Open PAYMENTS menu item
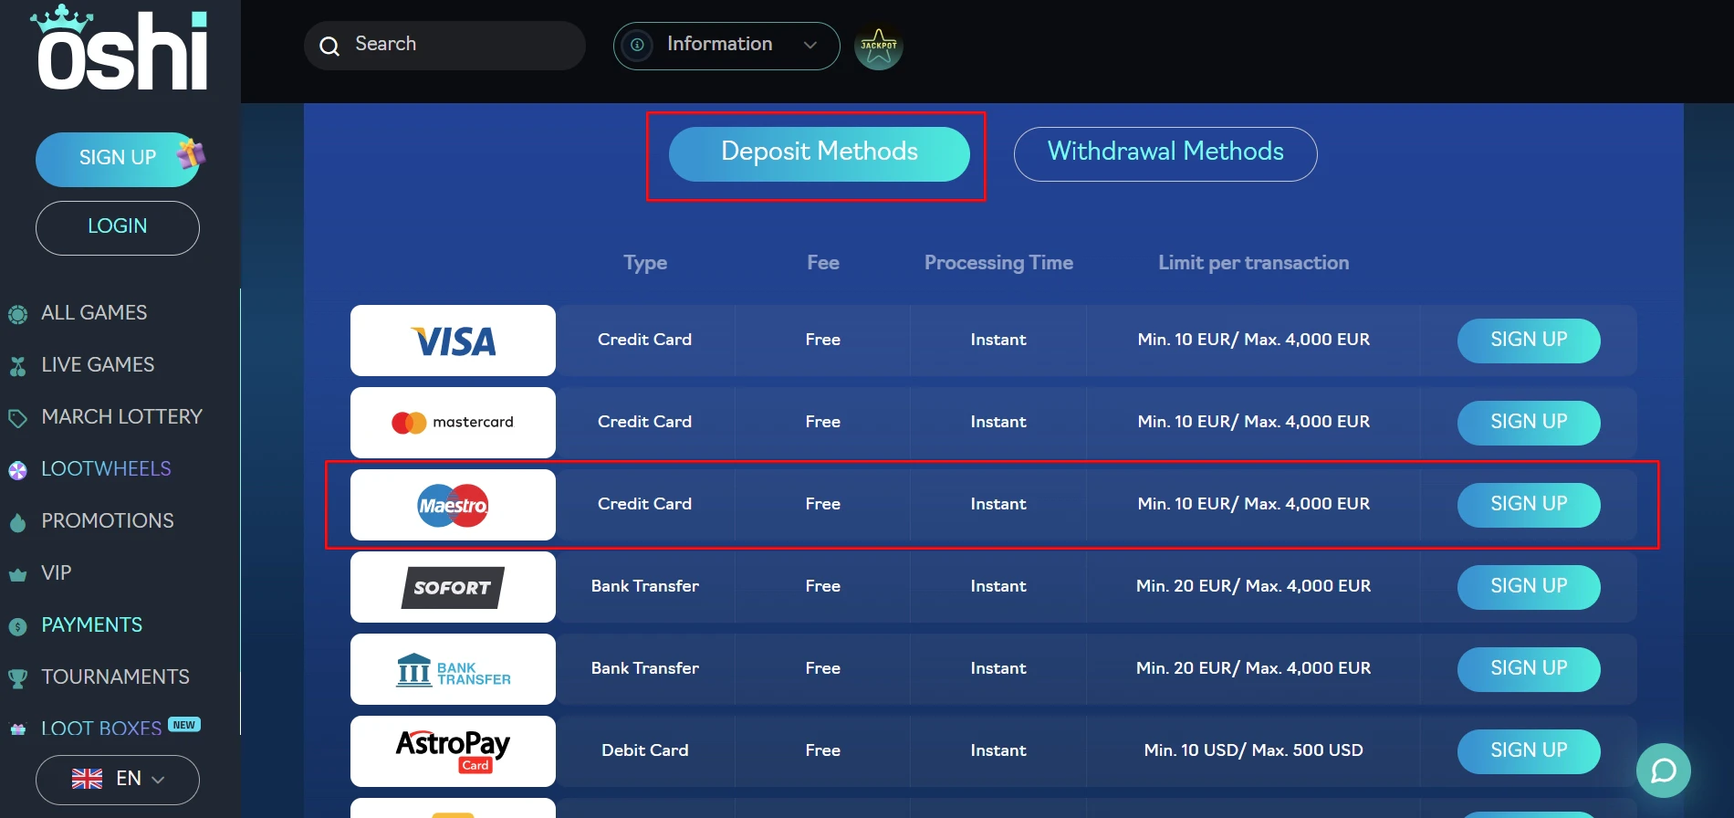The image size is (1734, 818). pyautogui.click(x=91, y=625)
